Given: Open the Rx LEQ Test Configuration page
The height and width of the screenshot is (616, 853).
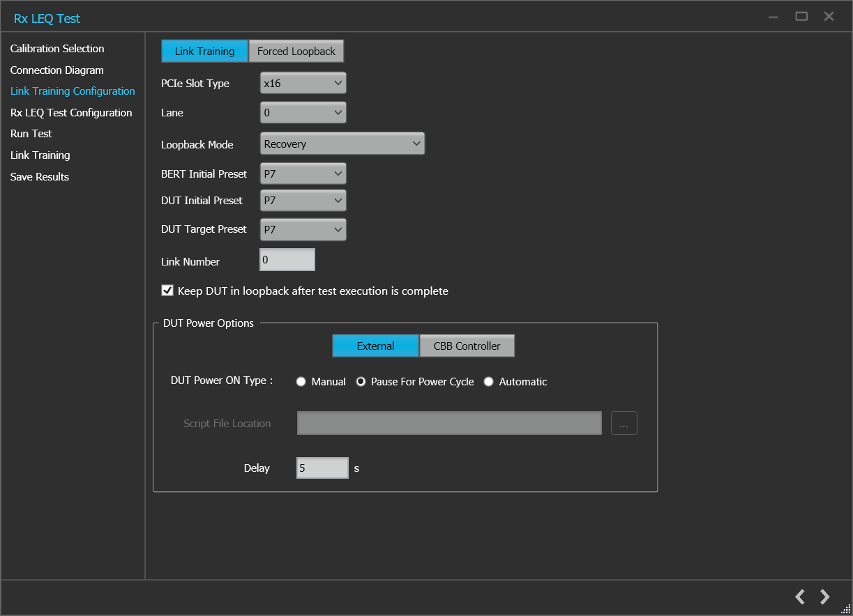Looking at the screenshot, I should 70,112.
